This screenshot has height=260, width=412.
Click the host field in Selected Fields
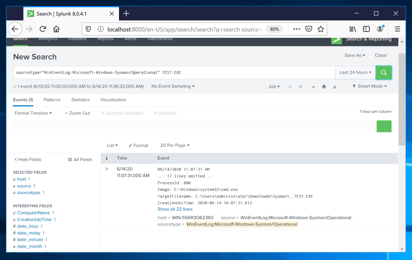(22, 179)
